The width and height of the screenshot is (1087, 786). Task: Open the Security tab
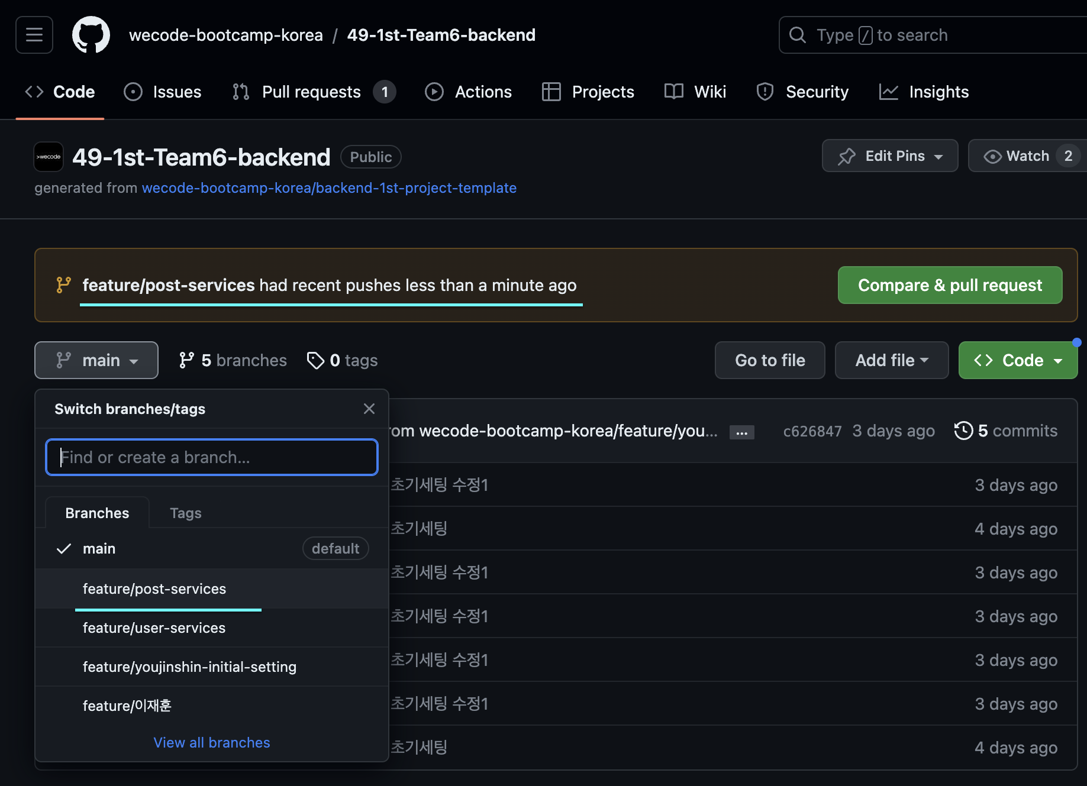coord(802,92)
